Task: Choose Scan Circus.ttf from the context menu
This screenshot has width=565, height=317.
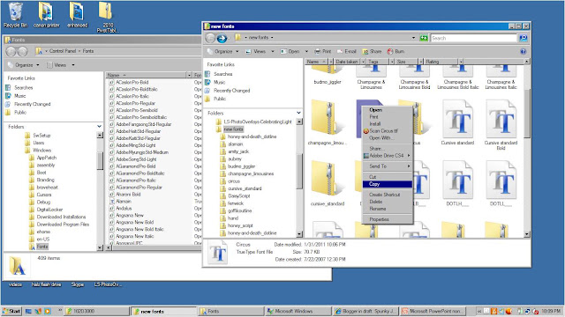Action: (x=388, y=131)
